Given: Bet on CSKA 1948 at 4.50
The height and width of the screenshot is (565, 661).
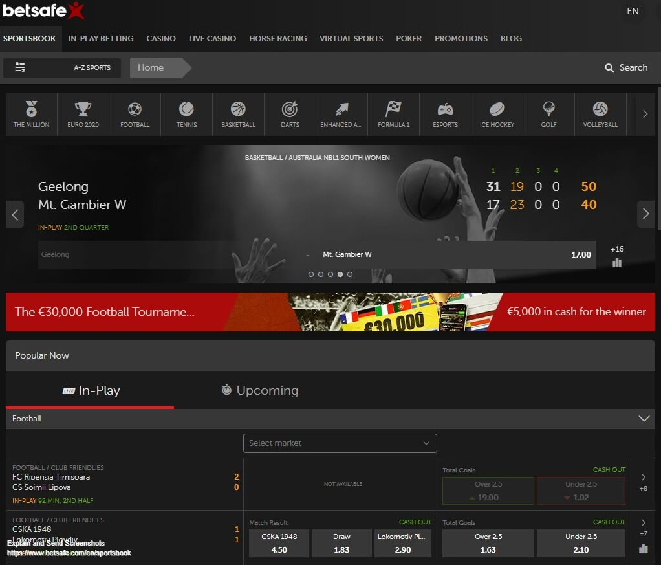Looking at the screenshot, I should coord(279,543).
